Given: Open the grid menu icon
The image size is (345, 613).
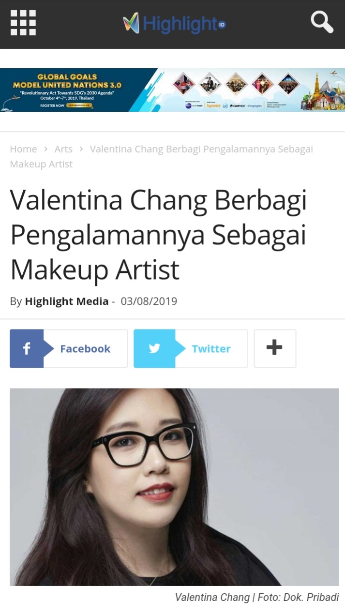Looking at the screenshot, I should [23, 23].
